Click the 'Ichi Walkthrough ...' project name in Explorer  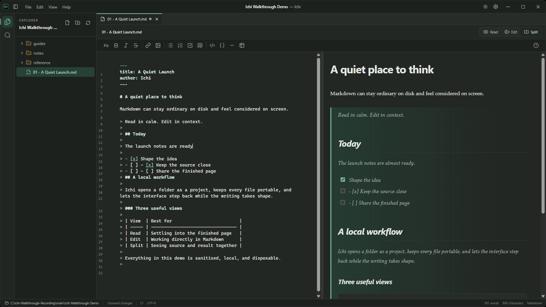coord(38,28)
